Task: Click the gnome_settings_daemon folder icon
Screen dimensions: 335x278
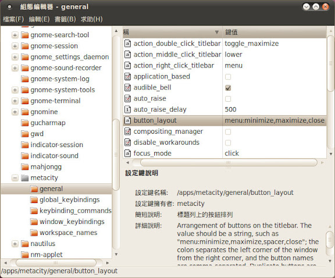Action: pos(25,57)
